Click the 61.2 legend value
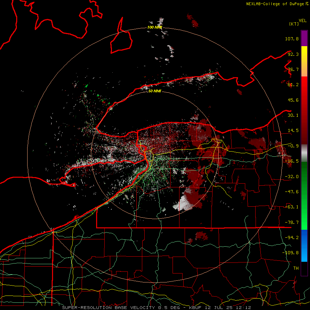The width and height of the screenshot is (310, 310). 293,85
